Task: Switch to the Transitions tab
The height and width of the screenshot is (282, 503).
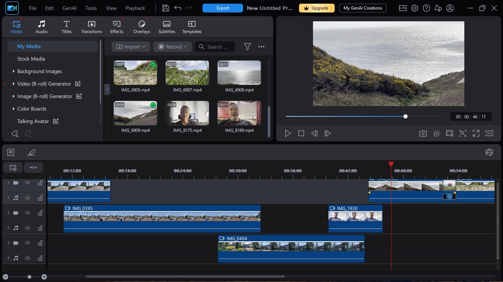Action: [92, 27]
